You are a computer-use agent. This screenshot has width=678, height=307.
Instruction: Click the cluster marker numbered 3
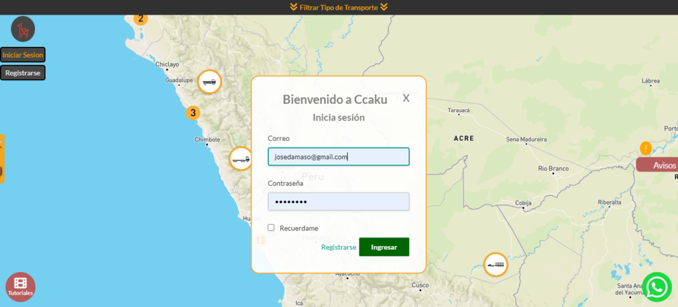(x=193, y=112)
